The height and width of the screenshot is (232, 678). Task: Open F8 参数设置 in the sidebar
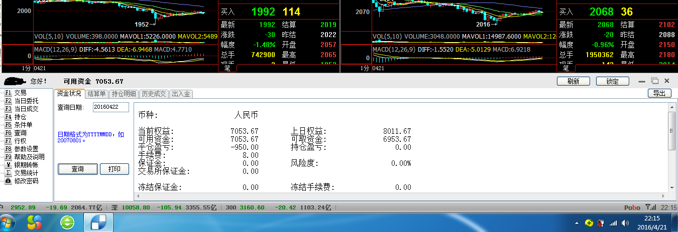click(x=26, y=149)
